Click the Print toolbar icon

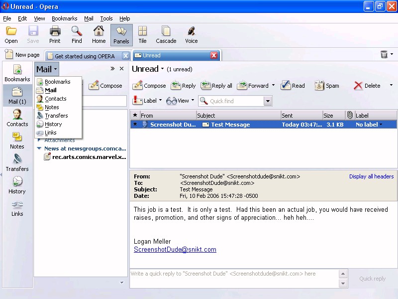(55, 35)
